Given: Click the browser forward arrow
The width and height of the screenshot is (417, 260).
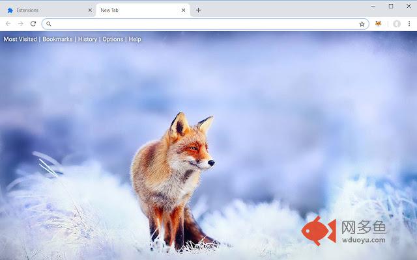Looking at the screenshot, I should pos(20,24).
